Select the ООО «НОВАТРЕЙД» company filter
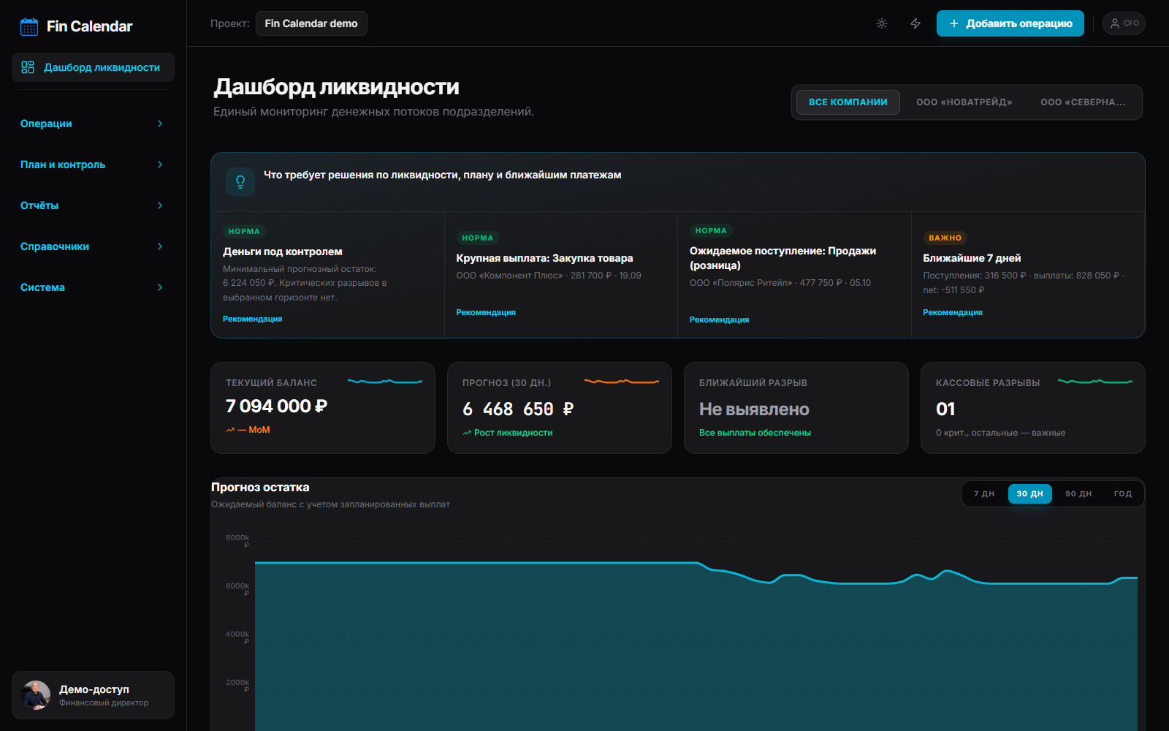The height and width of the screenshot is (731, 1169). [x=964, y=102]
